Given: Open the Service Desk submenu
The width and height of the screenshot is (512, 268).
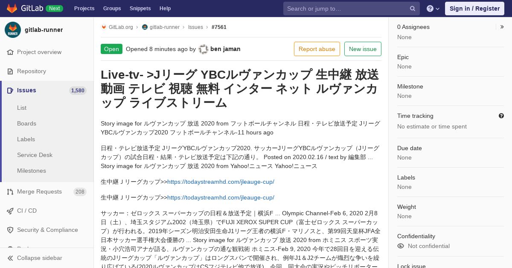Looking at the screenshot, I should tap(35, 155).
